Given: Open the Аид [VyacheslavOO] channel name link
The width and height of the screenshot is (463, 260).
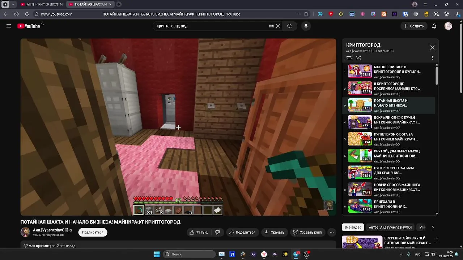Looking at the screenshot, I should click(x=51, y=230).
